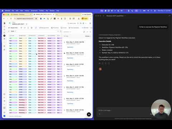Click the browser download icon
Screen dimensions: 172x129
[x=79, y=19]
